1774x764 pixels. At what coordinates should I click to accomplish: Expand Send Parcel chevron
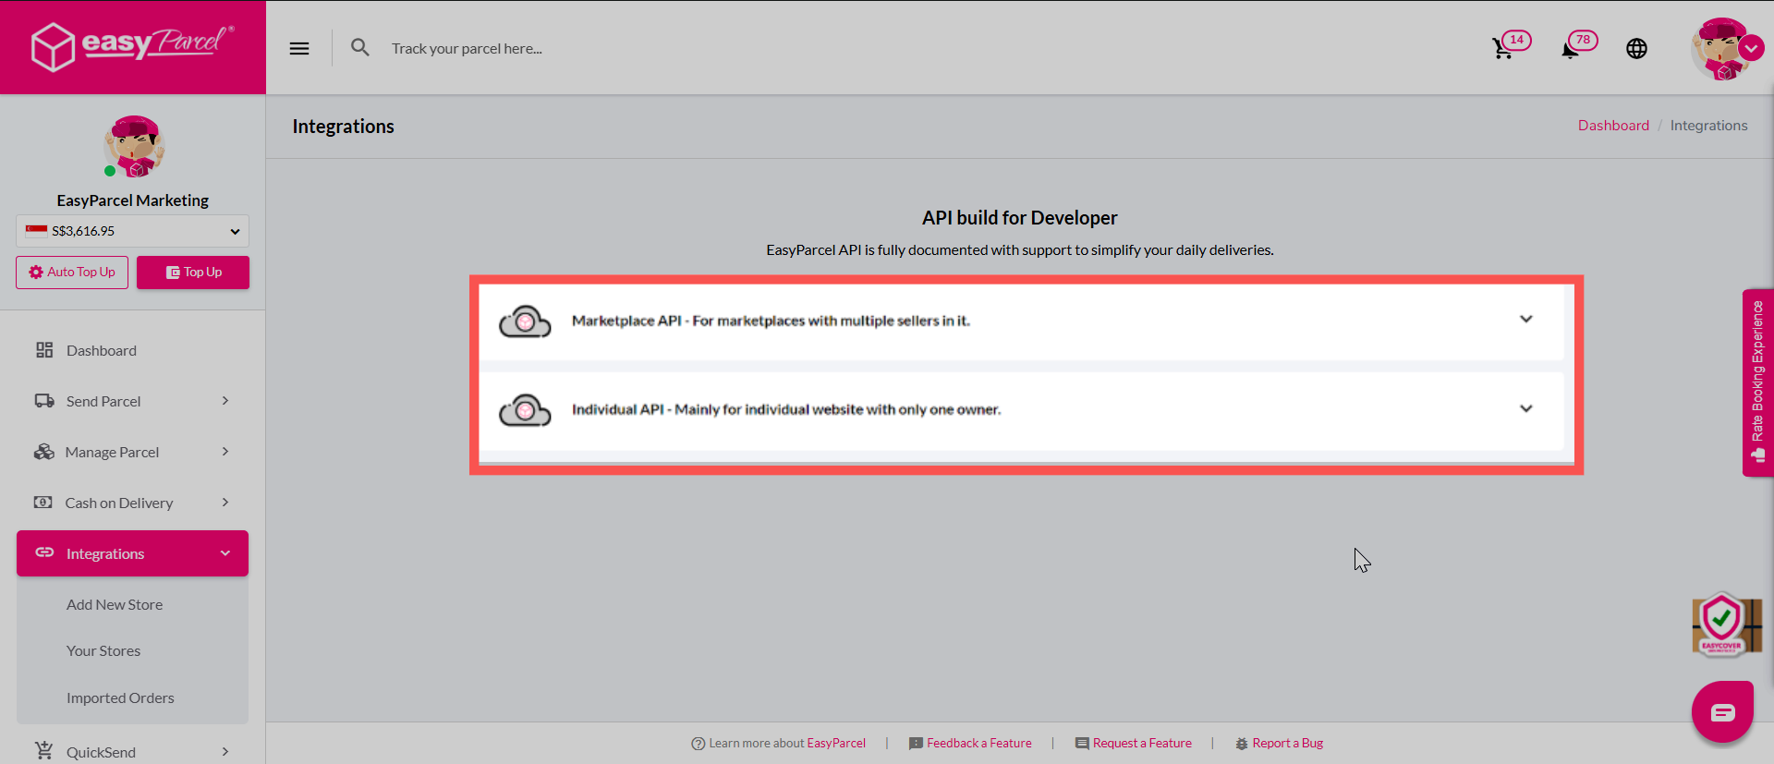pos(225,400)
